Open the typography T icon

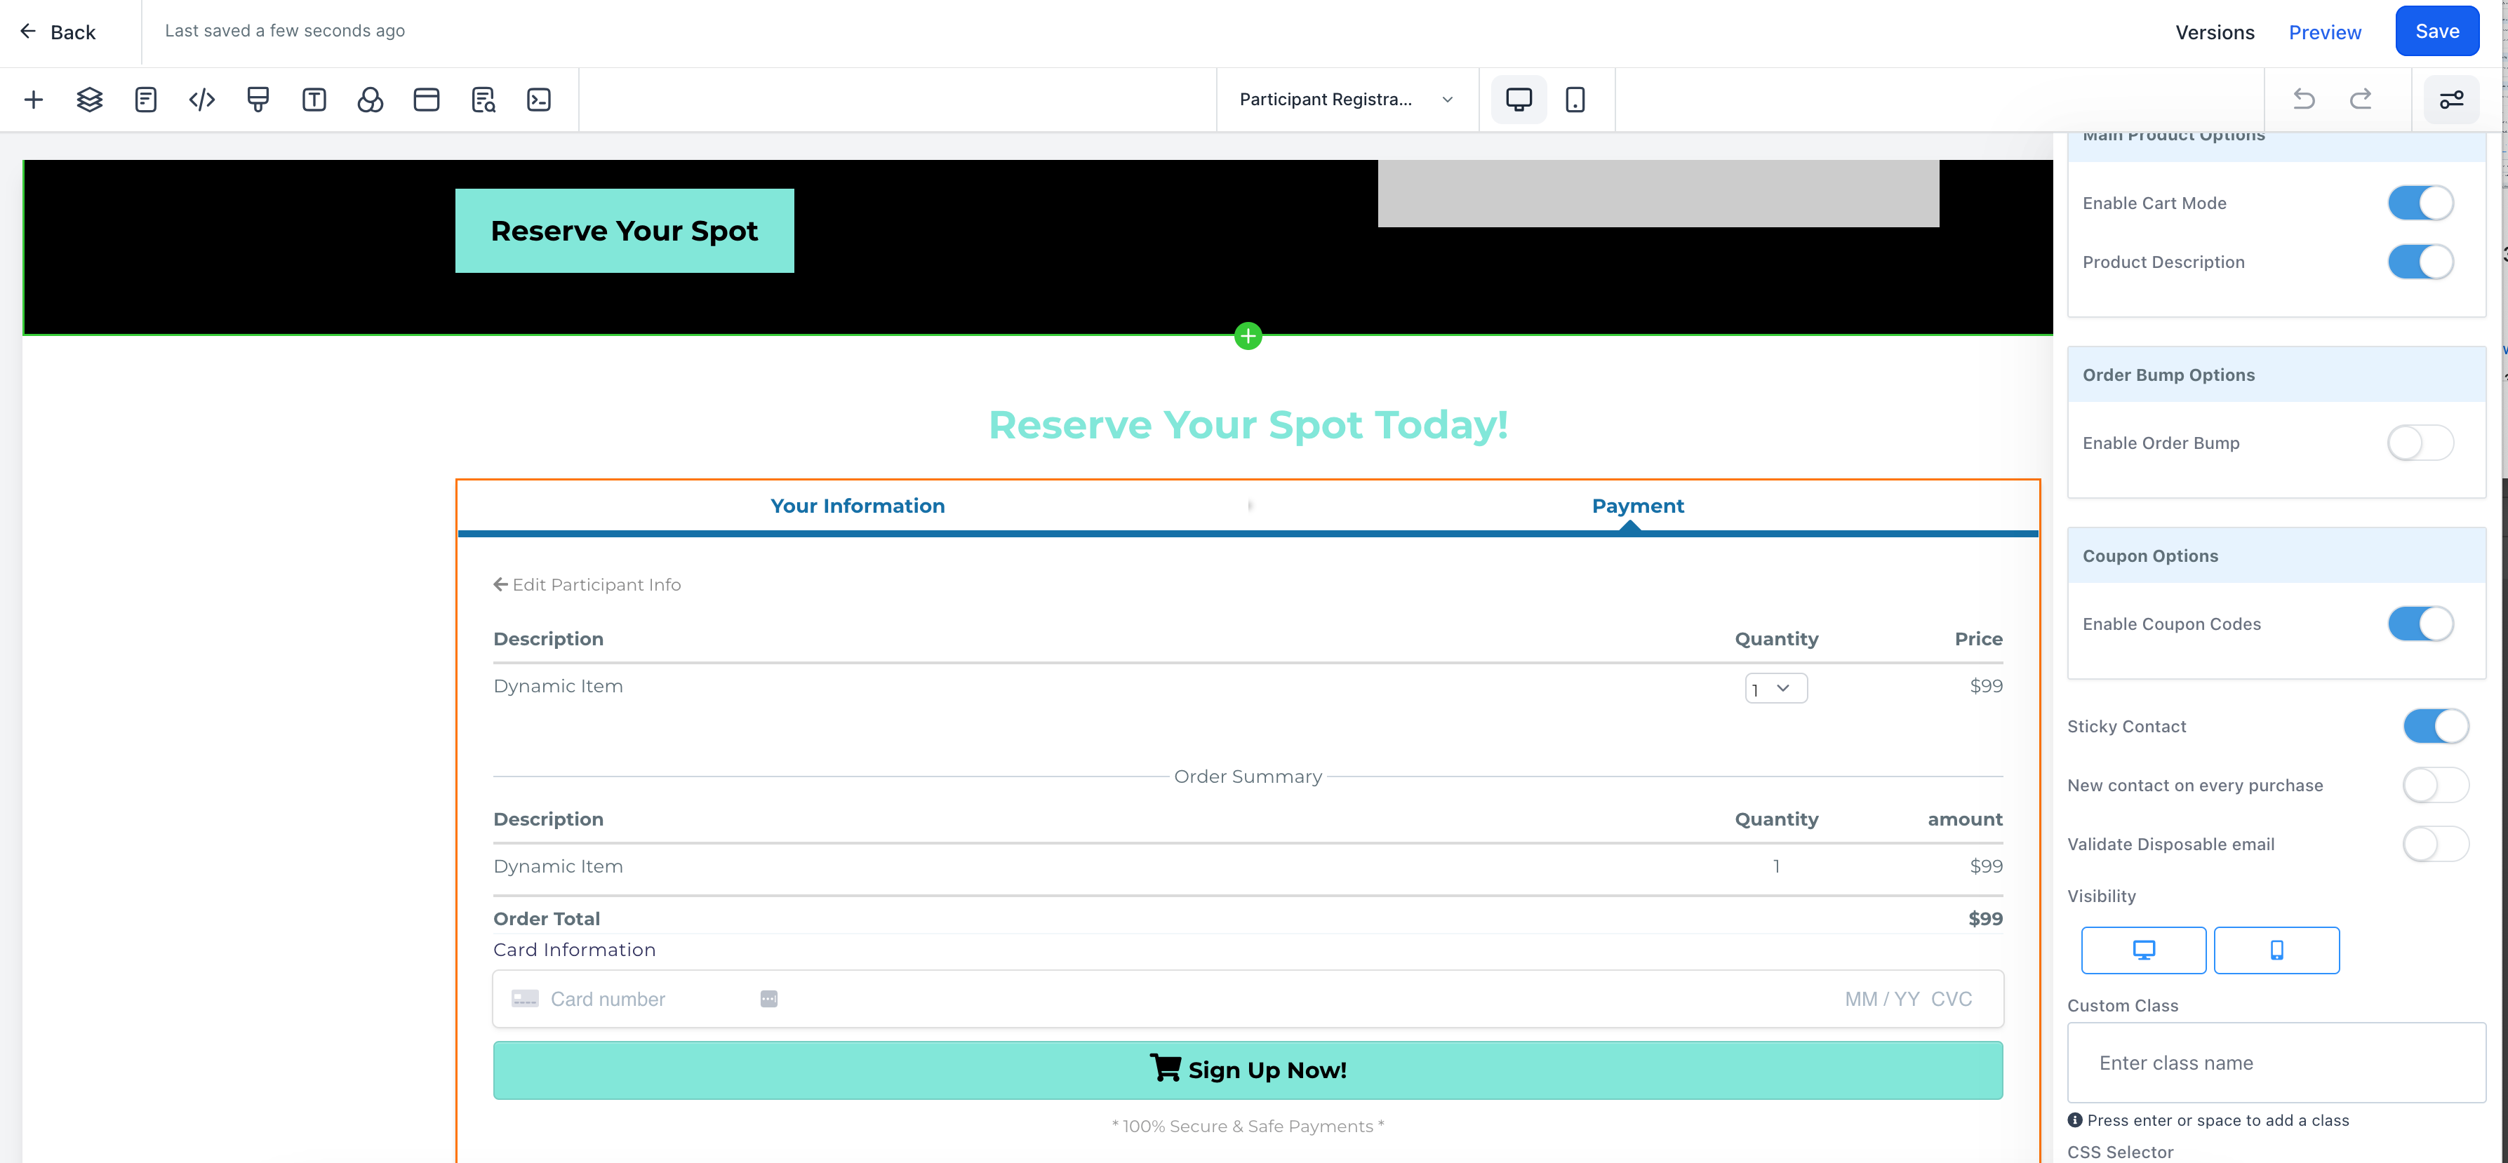[314, 100]
